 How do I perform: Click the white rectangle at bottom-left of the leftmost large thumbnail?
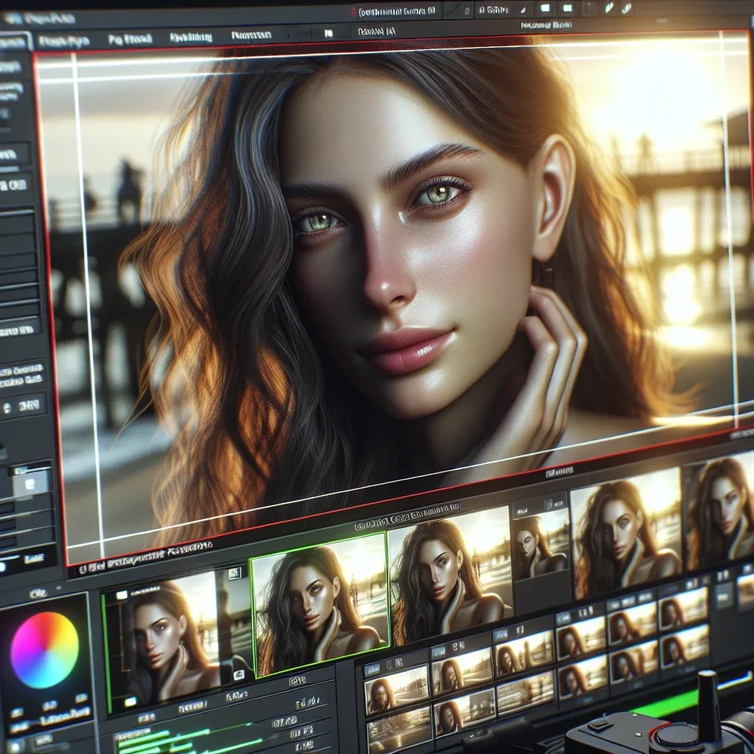click(130, 702)
